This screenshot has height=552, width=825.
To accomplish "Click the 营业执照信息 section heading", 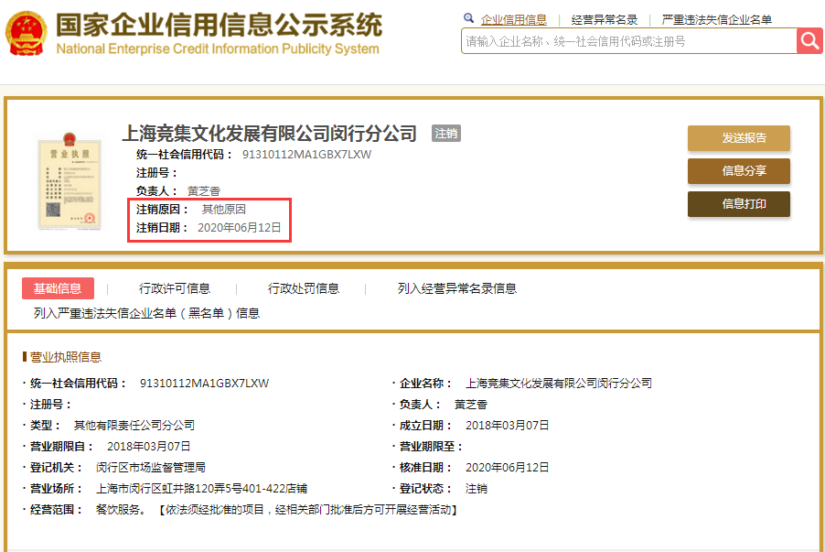I will coord(65,357).
